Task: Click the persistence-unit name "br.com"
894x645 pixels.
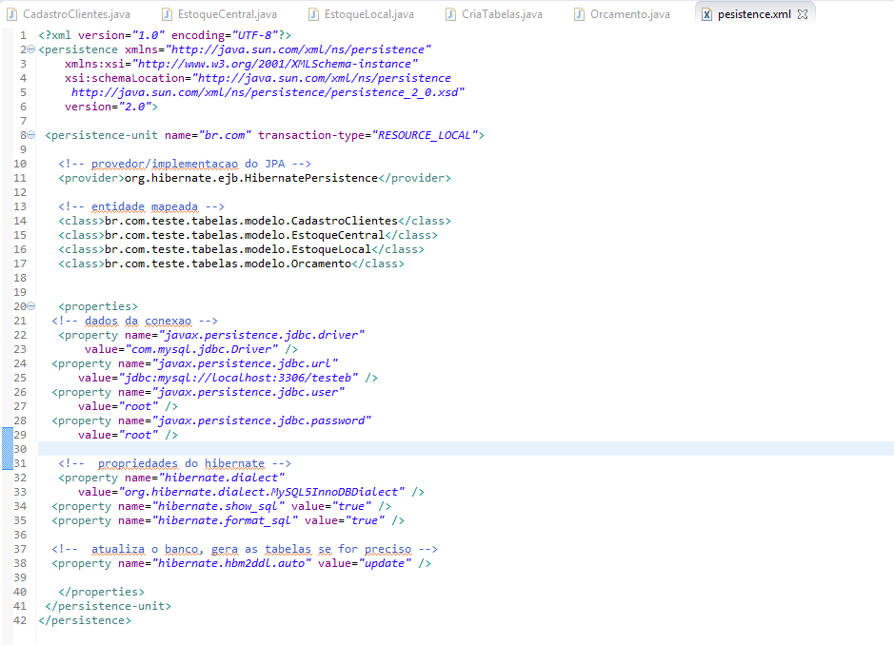Action: point(225,136)
